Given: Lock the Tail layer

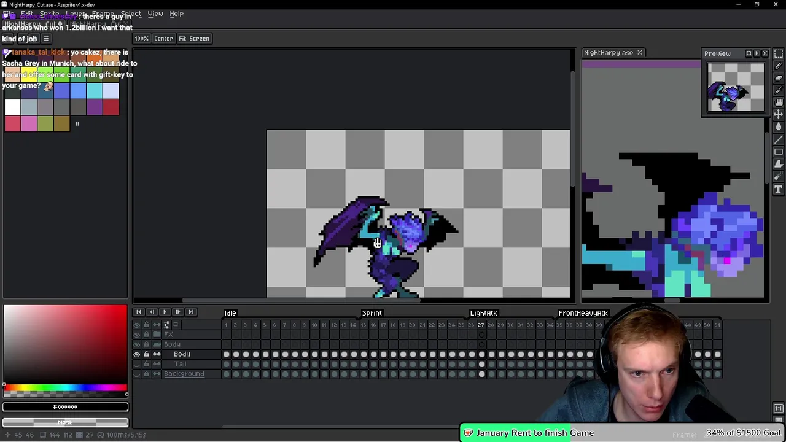Looking at the screenshot, I should click(147, 364).
